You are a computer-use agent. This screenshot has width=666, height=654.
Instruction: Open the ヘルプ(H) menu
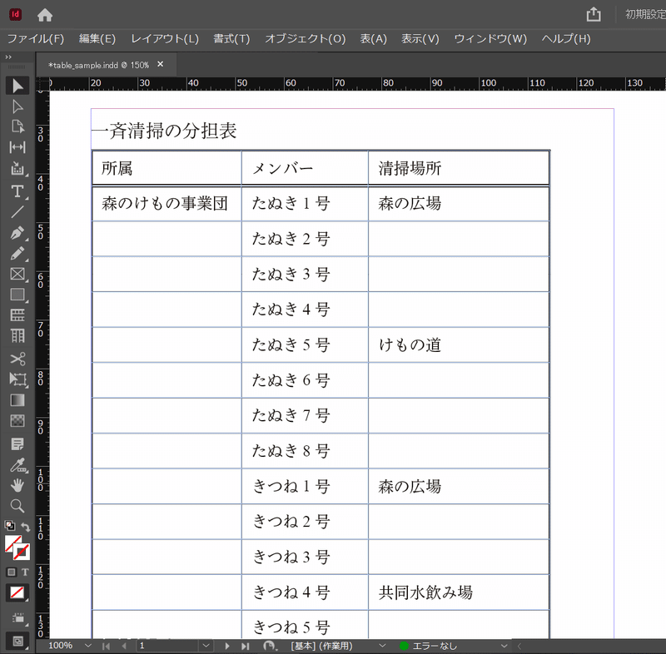tap(566, 38)
